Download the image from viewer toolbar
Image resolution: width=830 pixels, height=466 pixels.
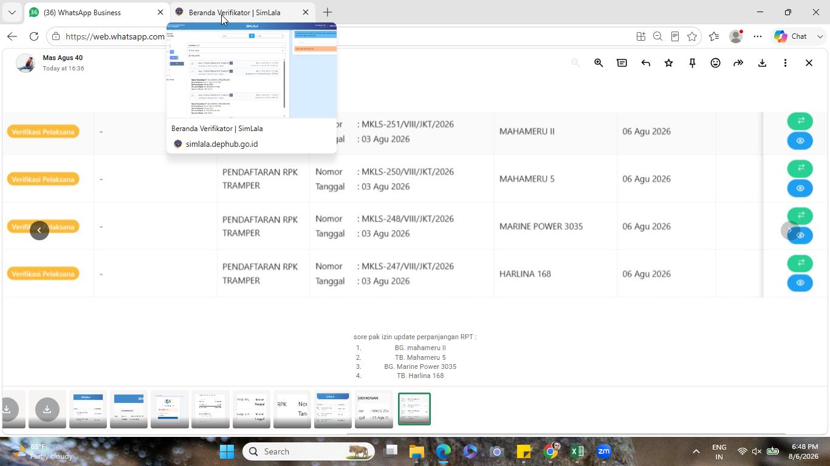(x=762, y=62)
